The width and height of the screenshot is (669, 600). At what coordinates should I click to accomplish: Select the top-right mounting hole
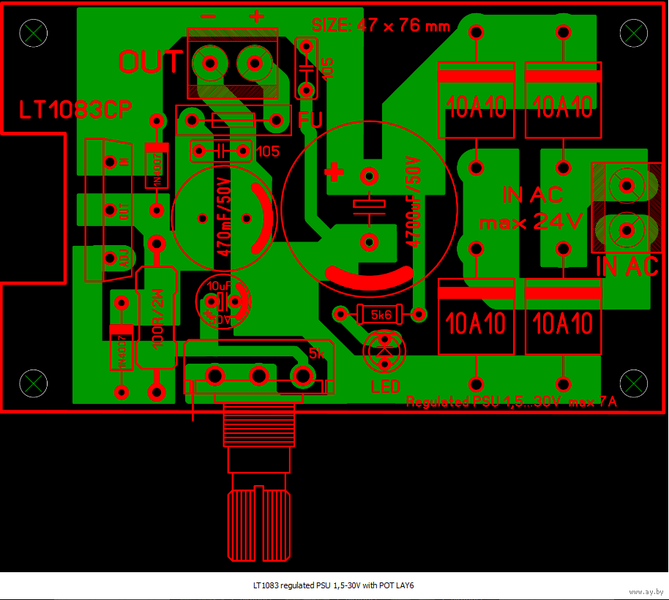pos(634,33)
